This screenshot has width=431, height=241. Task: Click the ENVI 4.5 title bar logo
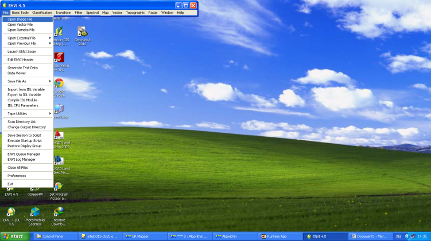point(5,5)
